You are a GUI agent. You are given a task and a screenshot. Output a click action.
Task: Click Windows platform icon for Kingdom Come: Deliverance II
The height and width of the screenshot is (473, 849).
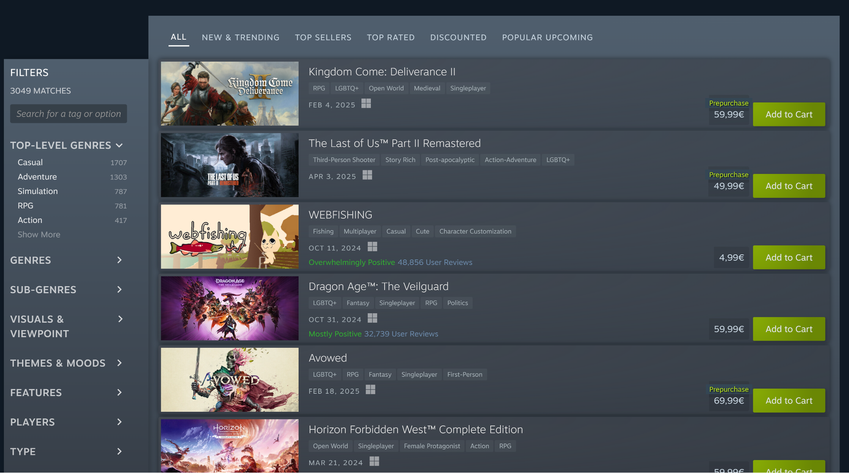tap(366, 104)
